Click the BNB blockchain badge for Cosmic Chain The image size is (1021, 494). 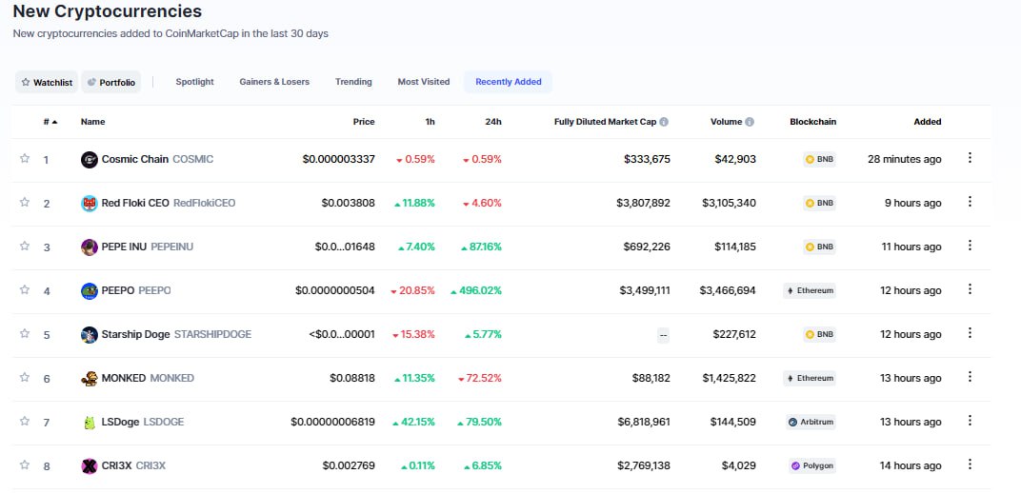coord(819,159)
